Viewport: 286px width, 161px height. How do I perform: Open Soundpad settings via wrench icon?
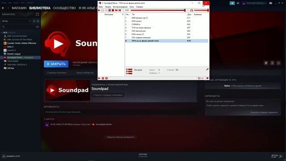[x=207, y=69]
